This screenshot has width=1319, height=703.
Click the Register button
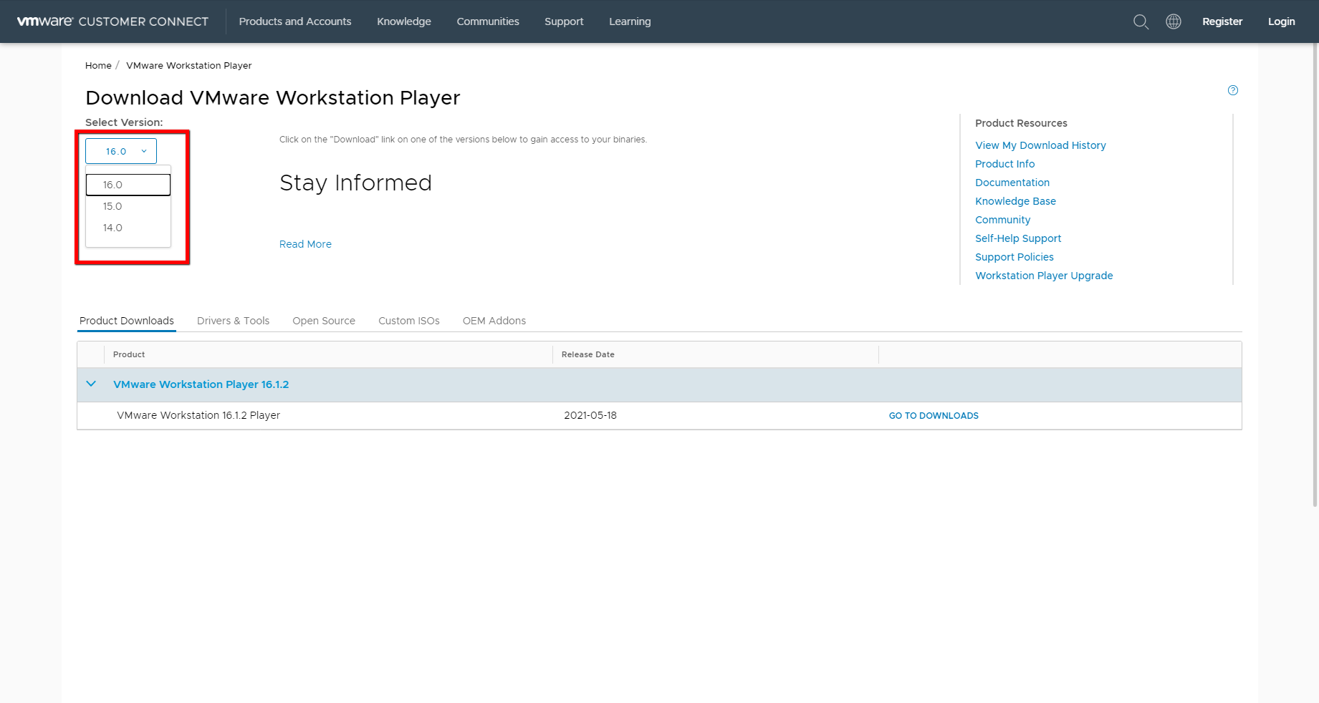point(1222,21)
